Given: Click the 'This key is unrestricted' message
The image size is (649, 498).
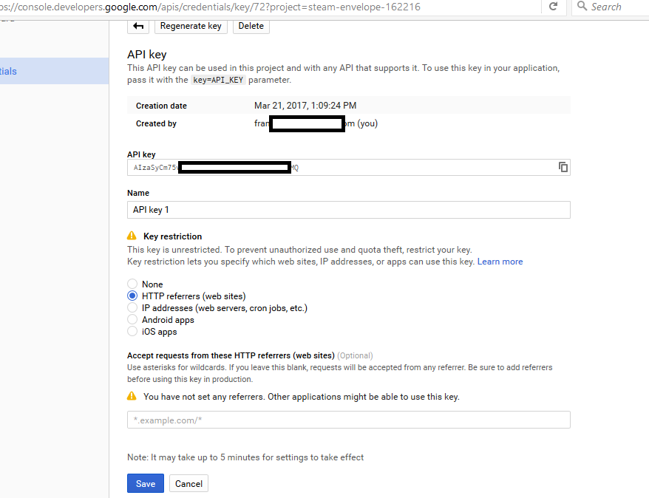Looking at the screenshot, I should click(x=299, y=250).
